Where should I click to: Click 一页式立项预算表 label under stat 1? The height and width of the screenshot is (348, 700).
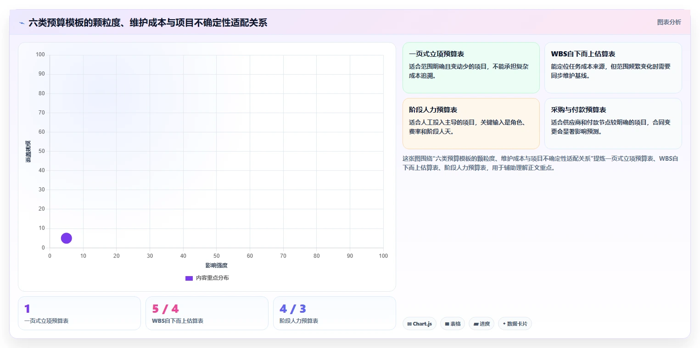(46, 321)
